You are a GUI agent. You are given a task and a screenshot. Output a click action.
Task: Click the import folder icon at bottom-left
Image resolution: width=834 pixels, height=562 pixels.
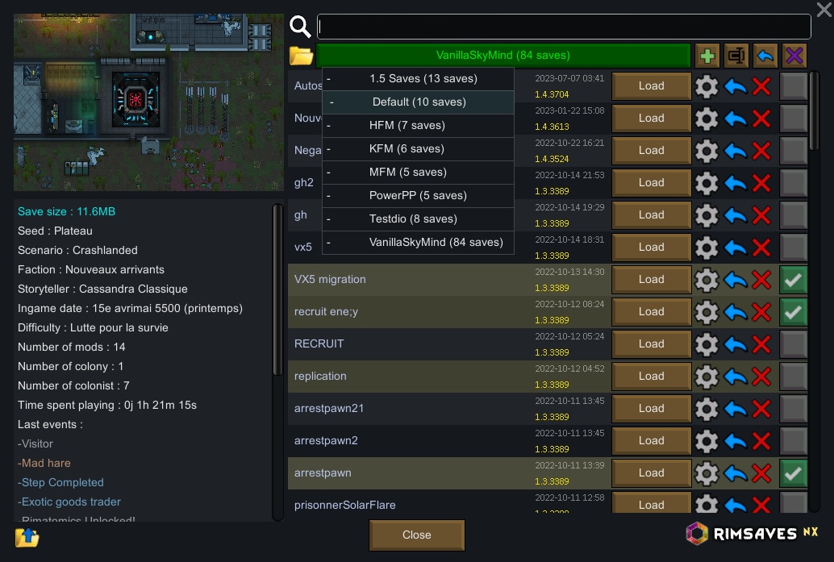[x=27, y=537]
